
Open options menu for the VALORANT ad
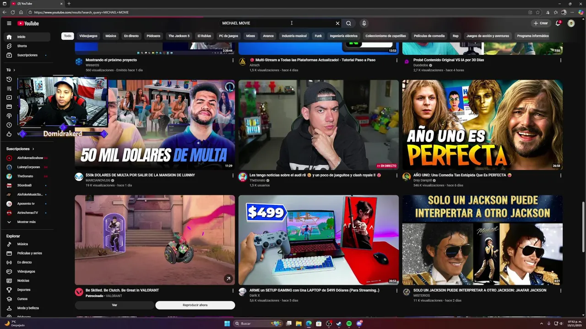click(x=233, y=291)
